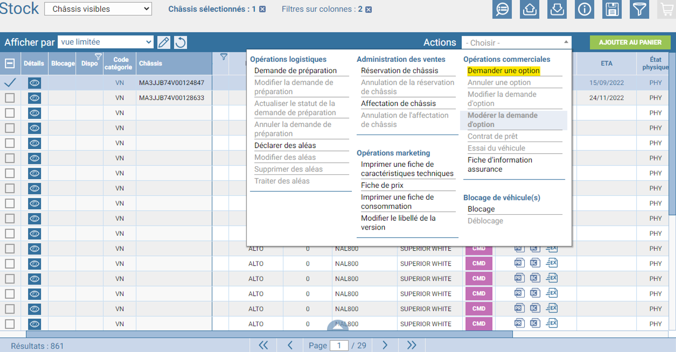The height and width of the screenshot is (352, 676).
Task: Click the circular reset arrow icon
Action: (x=180, y=42)
